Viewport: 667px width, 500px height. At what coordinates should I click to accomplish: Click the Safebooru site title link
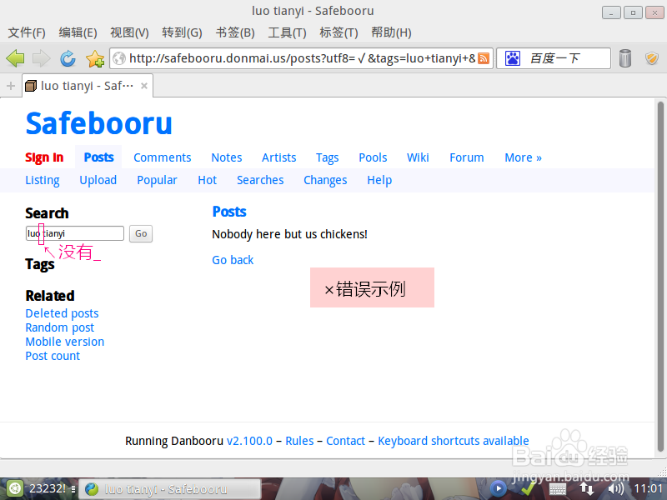pyautogui.click(x=98, y=123)
